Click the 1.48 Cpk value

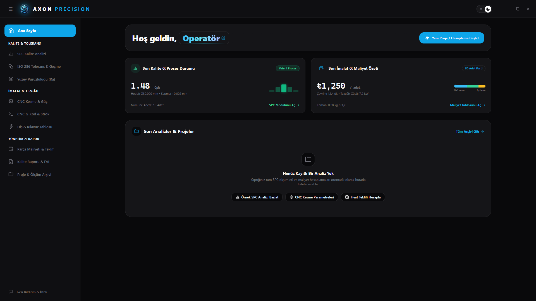pyautogui.click(x=140, y=86)
